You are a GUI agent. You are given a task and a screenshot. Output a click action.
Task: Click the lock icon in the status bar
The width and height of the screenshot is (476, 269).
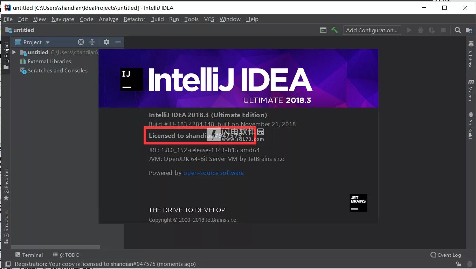point(458,264)
